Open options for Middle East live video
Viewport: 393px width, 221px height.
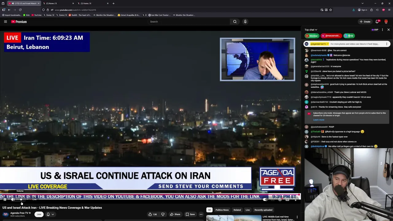[x=297, y=217]
